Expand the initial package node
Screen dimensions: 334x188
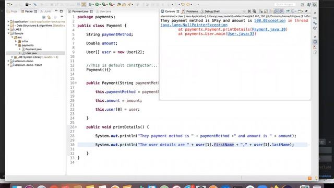pyautogui.click(x=16, y=41)
